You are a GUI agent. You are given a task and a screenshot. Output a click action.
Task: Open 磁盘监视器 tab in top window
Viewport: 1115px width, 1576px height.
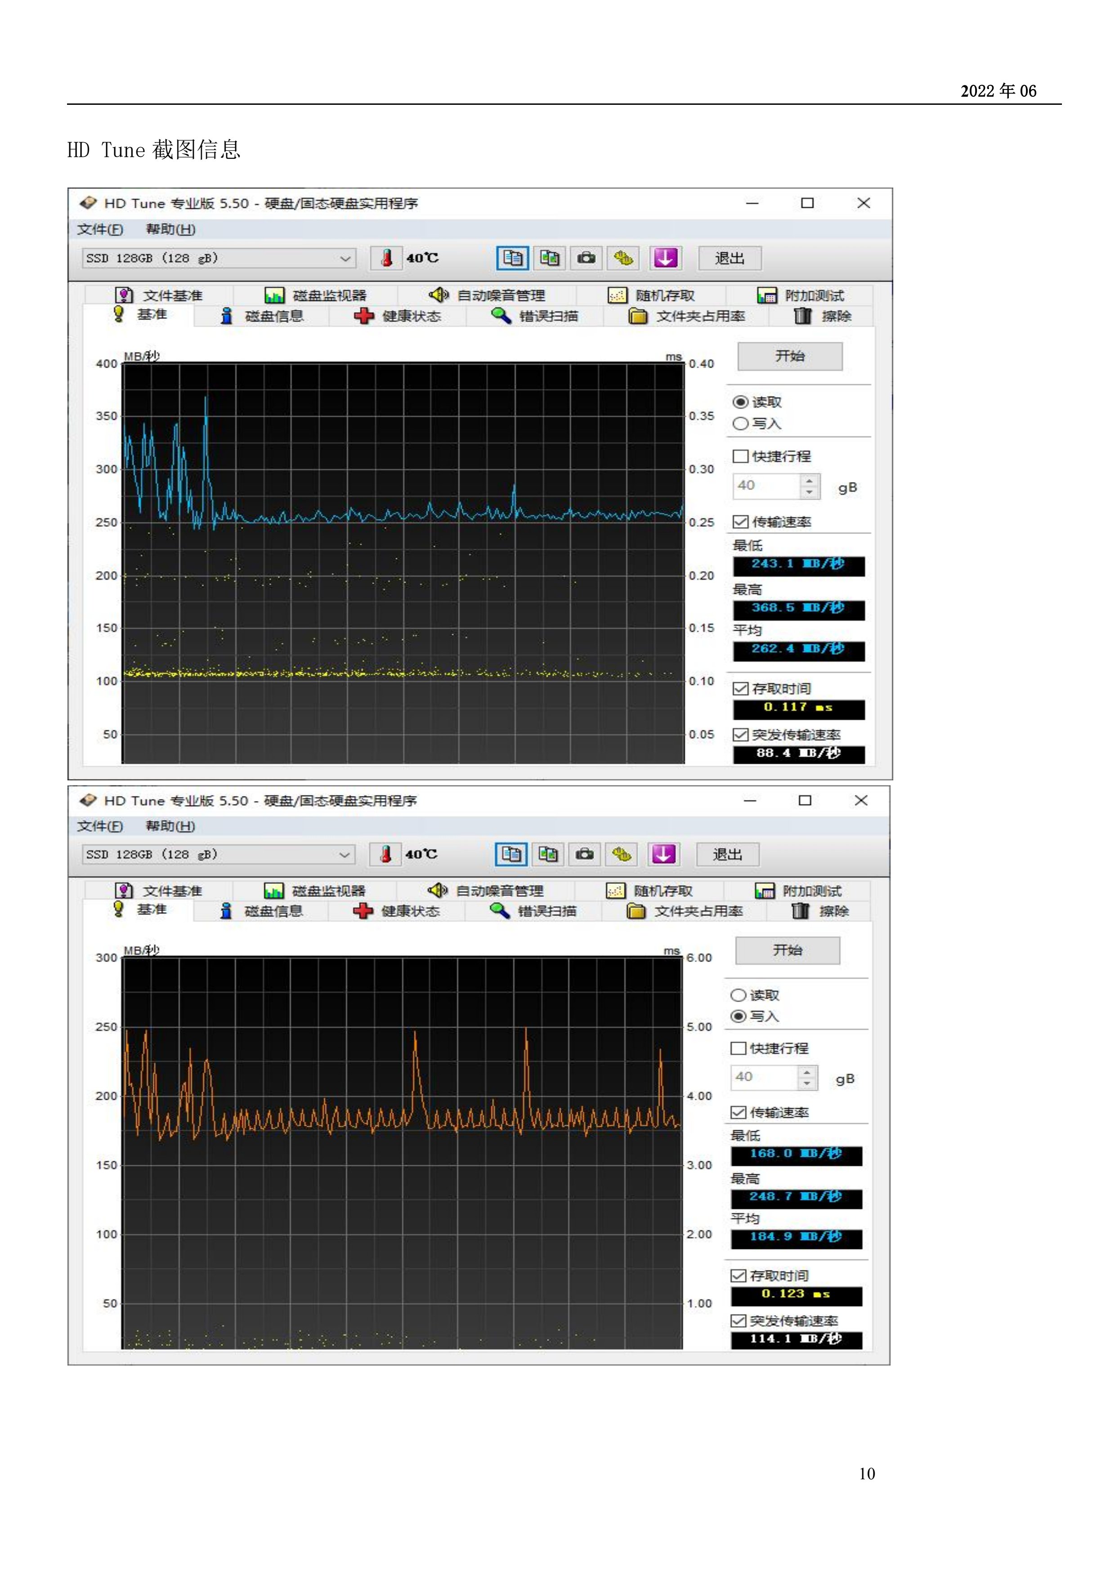pos(316,295)
